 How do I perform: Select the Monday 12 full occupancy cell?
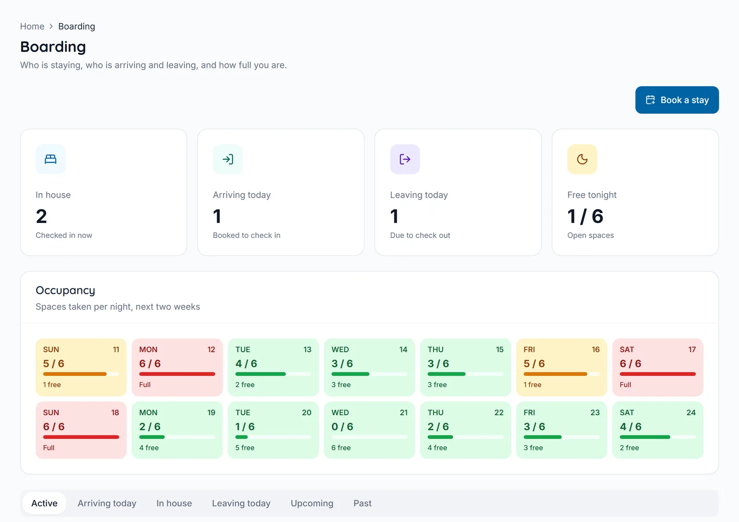point(177,367)
